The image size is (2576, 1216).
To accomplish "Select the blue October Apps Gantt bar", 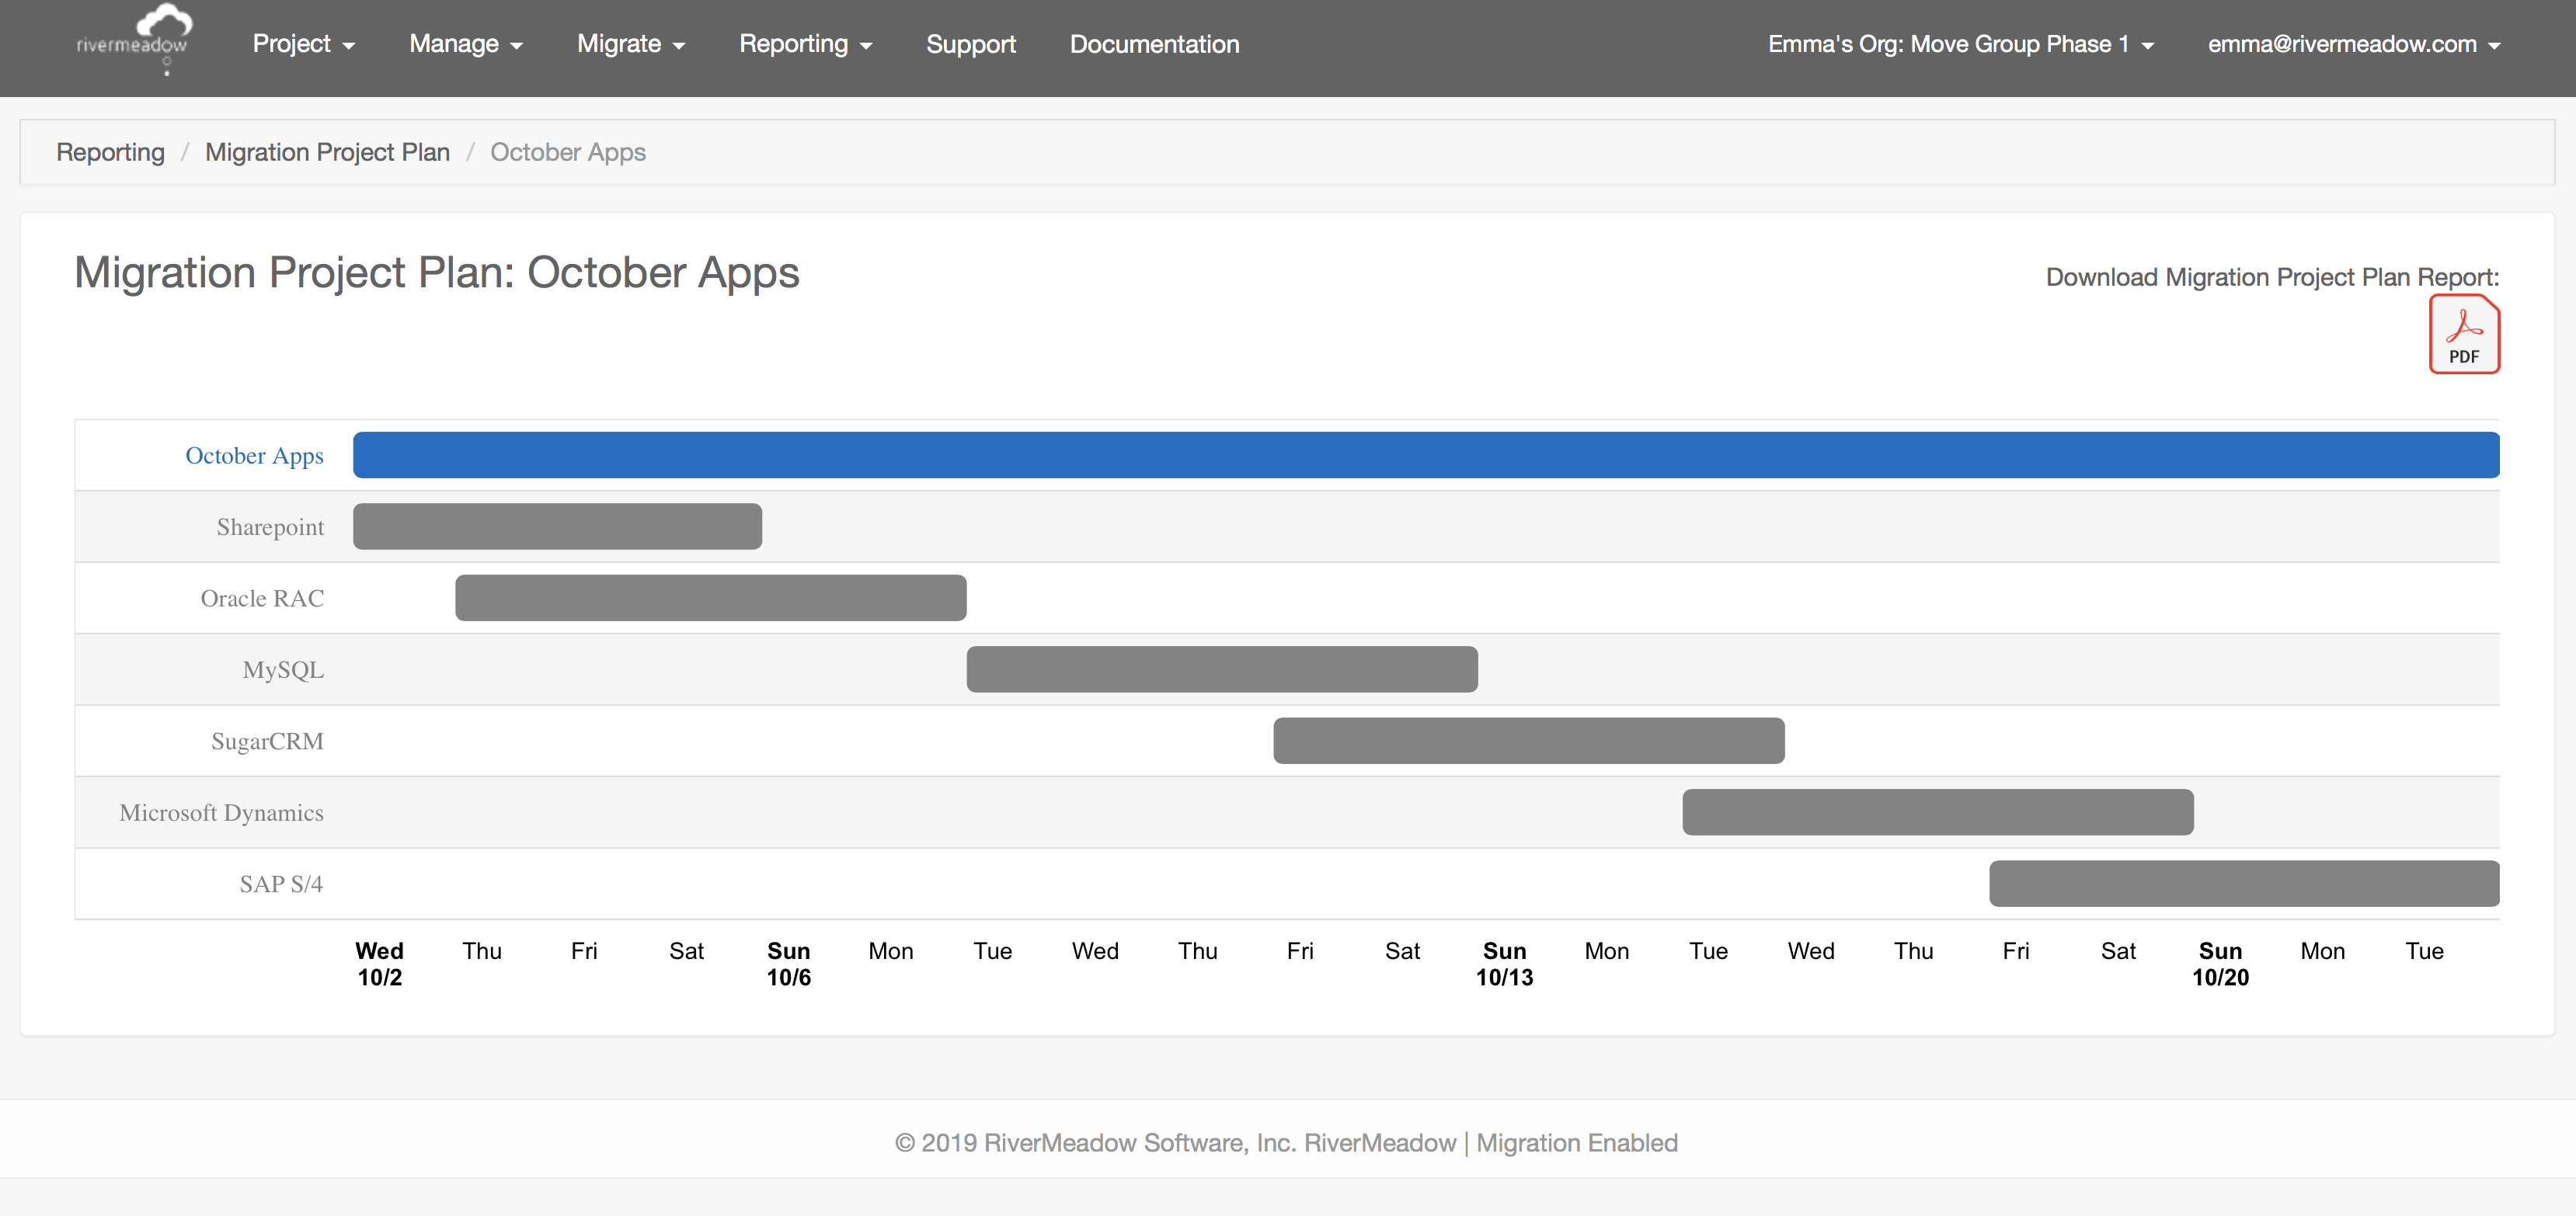I will tap(1426, 456).
